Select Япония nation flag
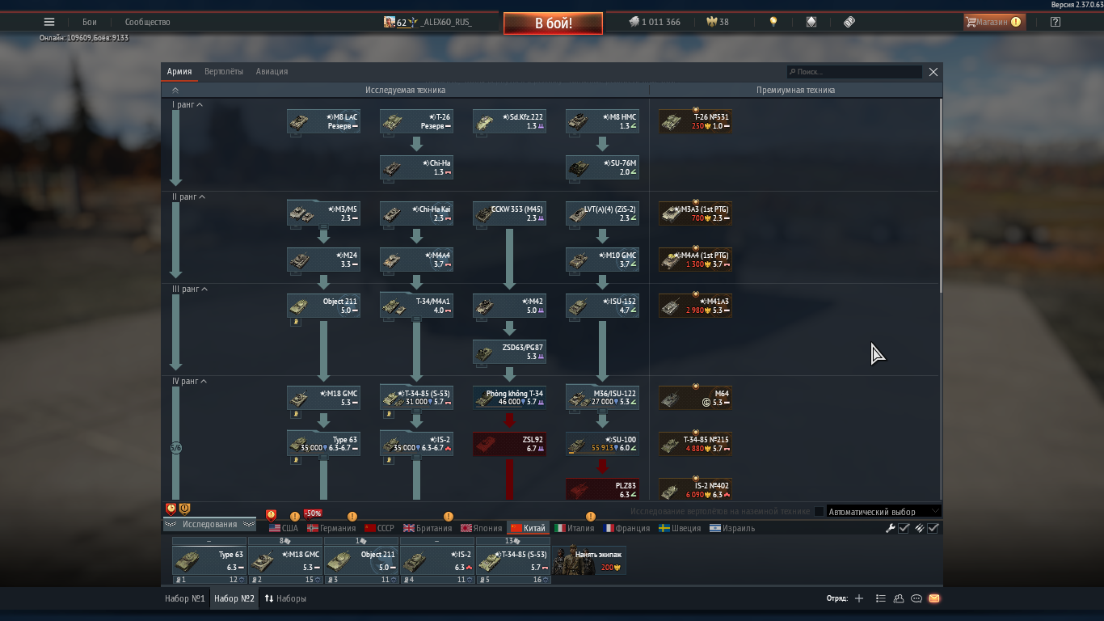This screenshot has height=621, width=1104. 481,528
